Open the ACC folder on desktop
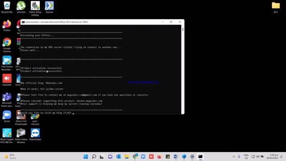The height and width of the screenshot is (161, 286). click(x=276, y=7)
